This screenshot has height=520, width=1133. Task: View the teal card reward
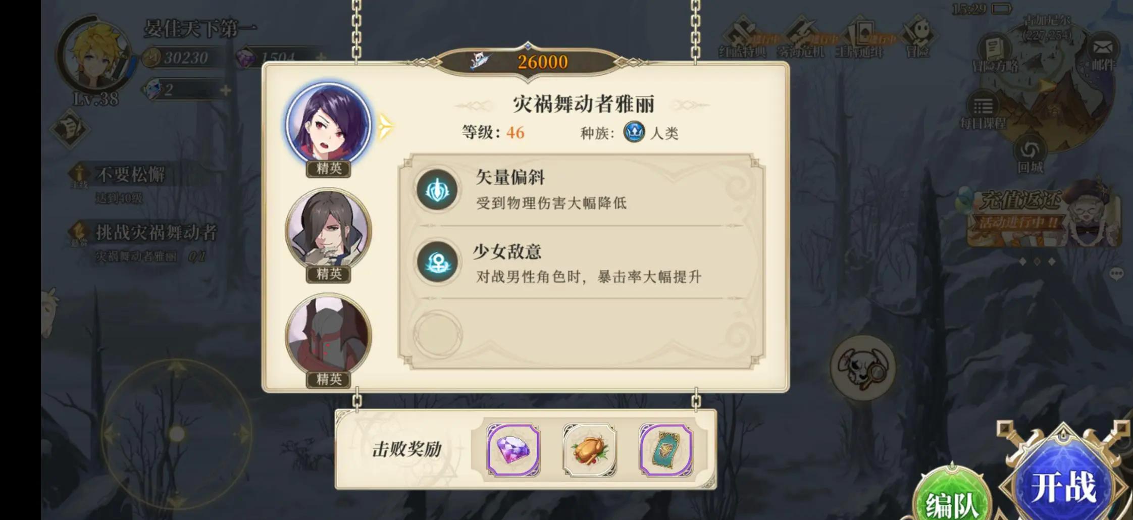point(666,450)
